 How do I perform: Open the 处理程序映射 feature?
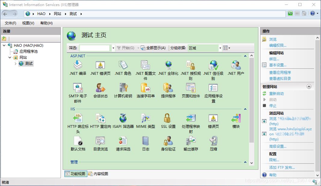pyautogui.click(x=191, y=123)
